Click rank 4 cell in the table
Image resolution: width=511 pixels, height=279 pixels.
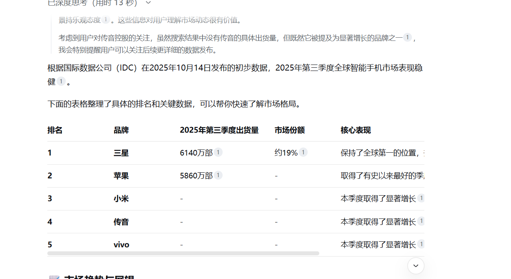pyautogui.click(x=50, y=222)
